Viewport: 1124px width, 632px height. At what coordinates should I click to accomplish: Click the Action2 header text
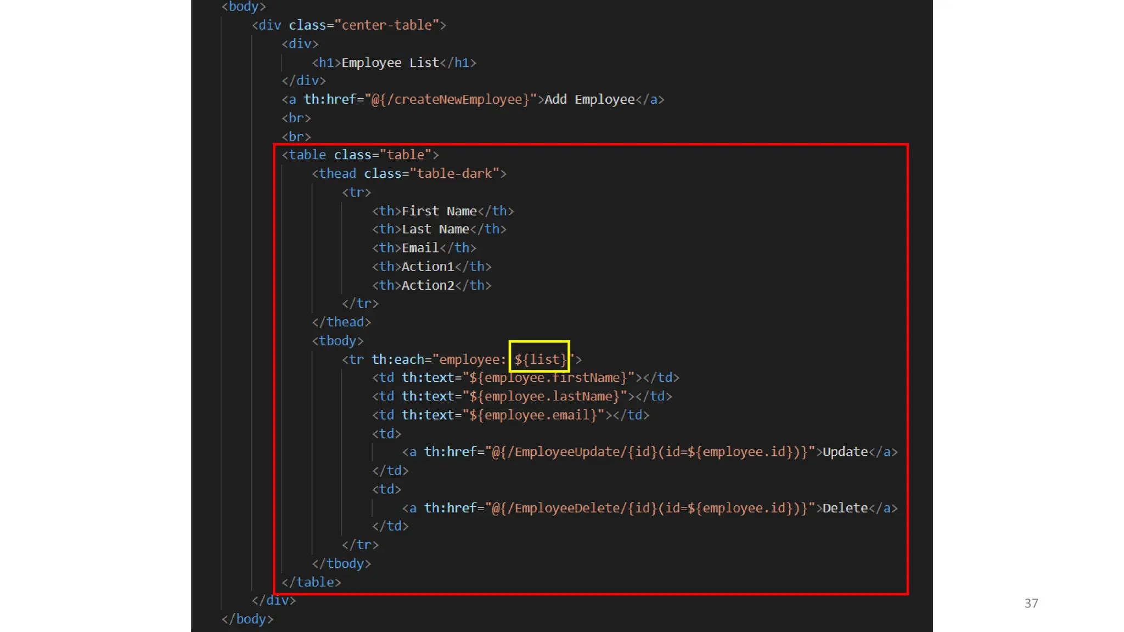pos(428,285)
